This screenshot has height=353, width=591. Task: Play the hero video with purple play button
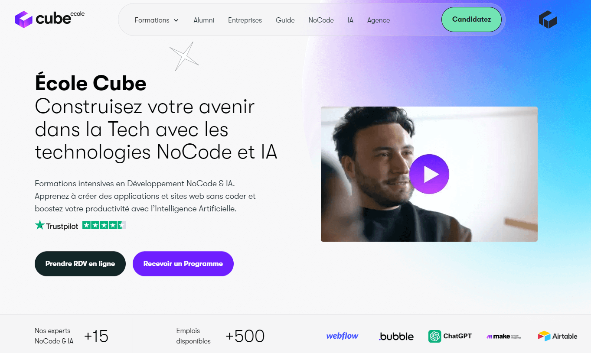coord(429,174)
